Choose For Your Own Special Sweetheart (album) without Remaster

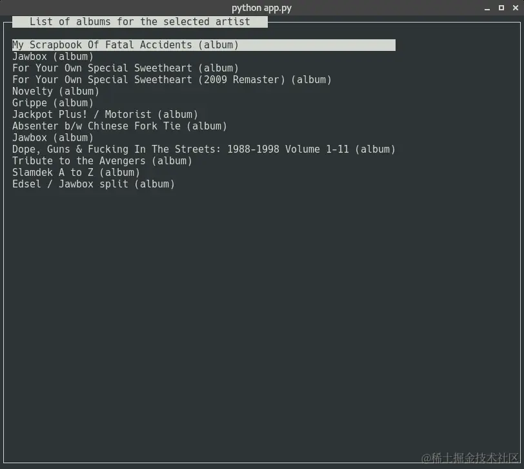pyautogui.click(x=125, y=68)
